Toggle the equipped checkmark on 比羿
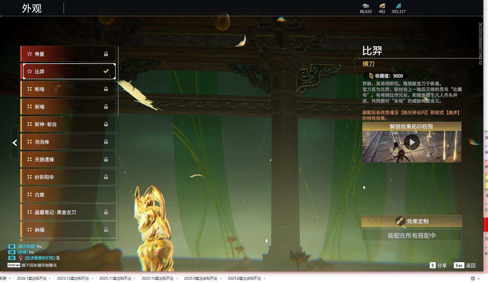 106,71
